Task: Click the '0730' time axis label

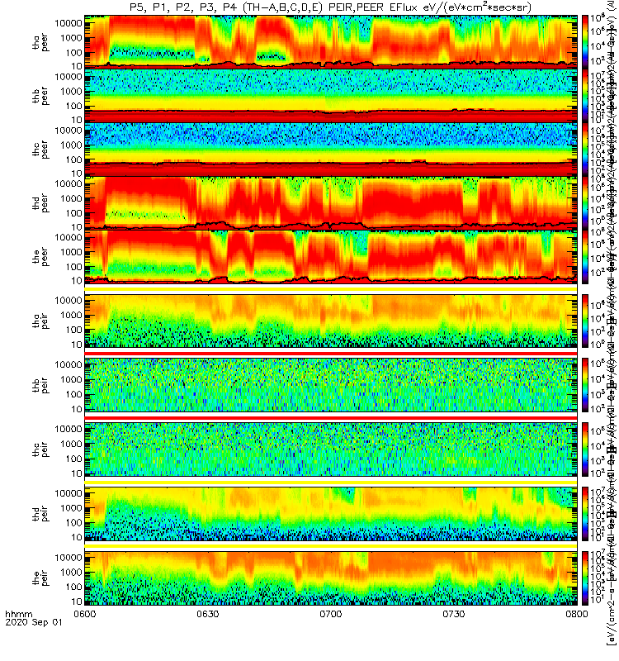Action: [x=453, y=614]
